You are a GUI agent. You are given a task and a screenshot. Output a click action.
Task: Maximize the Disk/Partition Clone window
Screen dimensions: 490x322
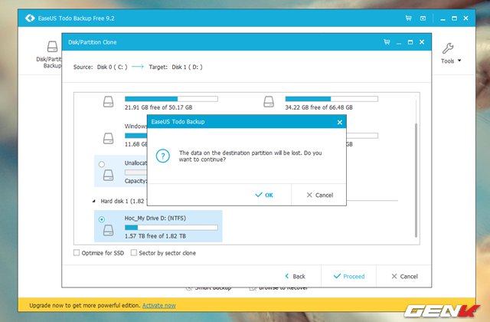click(410, 42)
